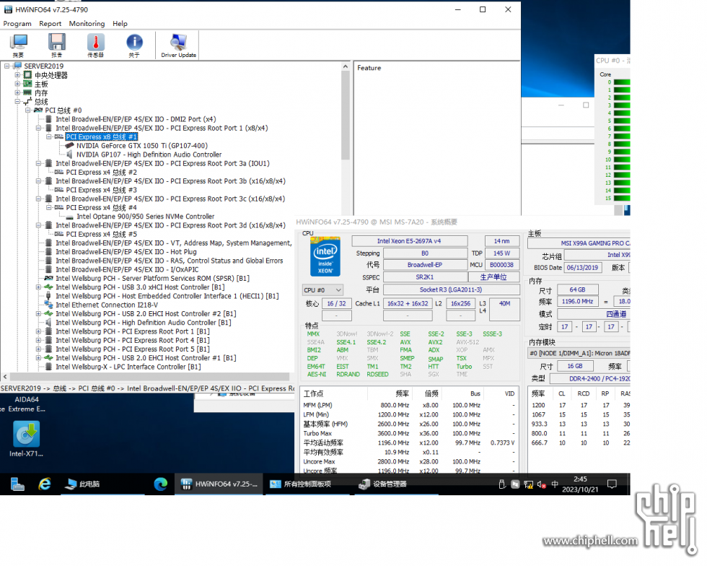Click the 06/13/2019 BIOS date value

tap(582, 268)
